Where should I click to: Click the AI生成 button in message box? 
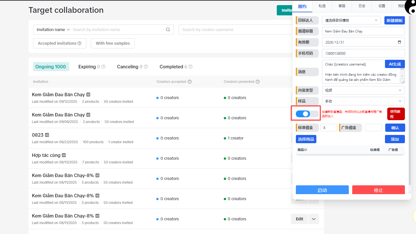(x=395, y=64)
